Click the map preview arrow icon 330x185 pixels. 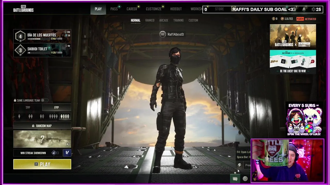67,144
